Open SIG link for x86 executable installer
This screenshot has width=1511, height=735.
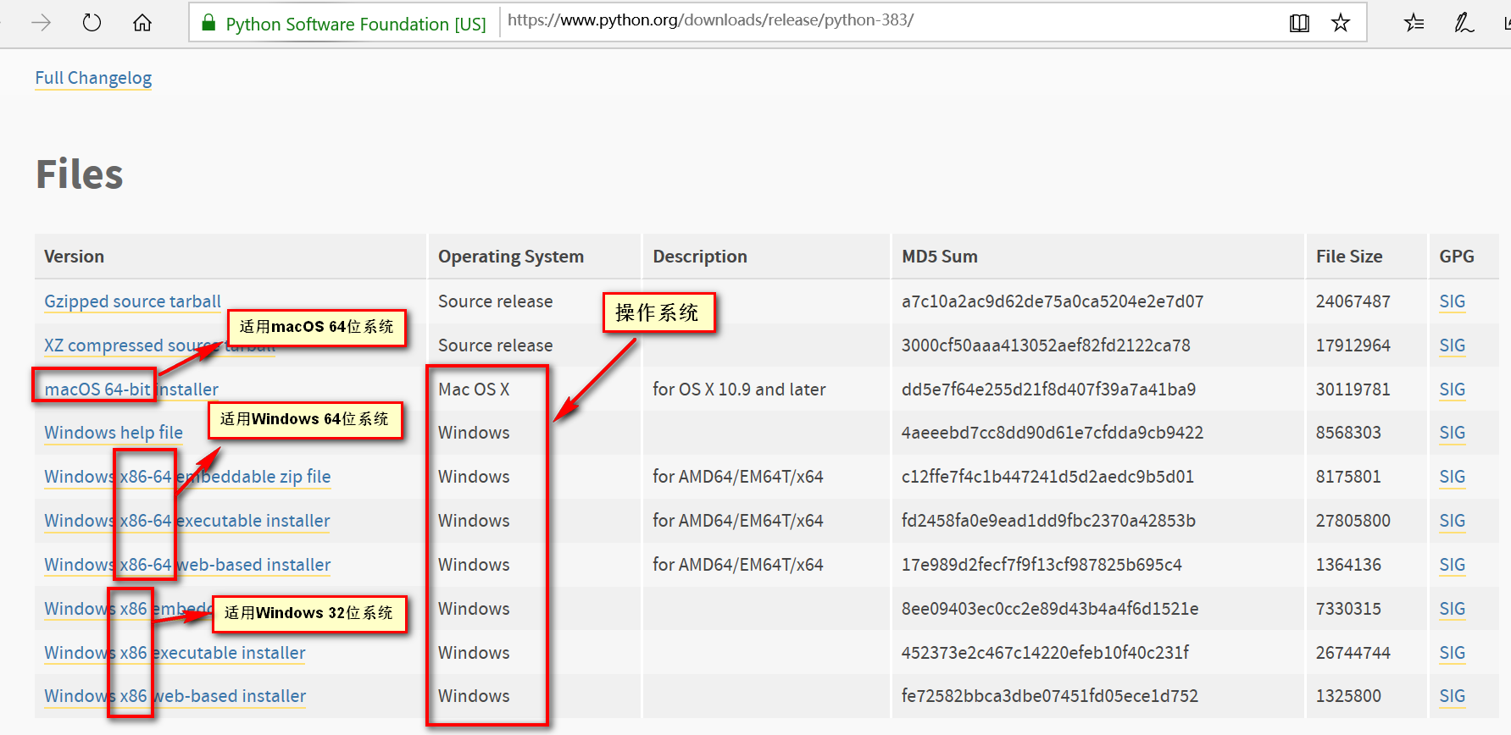(1452, 653)
